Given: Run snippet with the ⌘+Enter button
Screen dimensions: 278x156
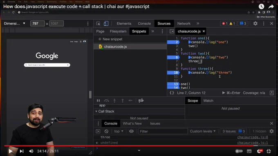Looking at the screenshot, I should pyautogui.click(x=231, y=93).
